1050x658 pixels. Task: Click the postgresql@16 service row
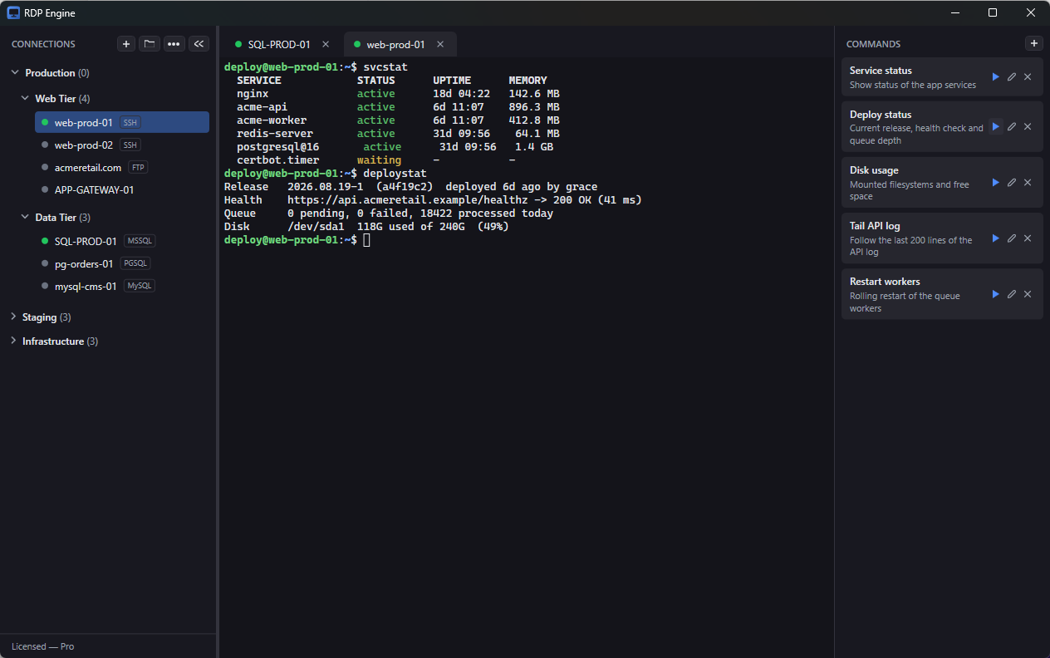point(395,147)
